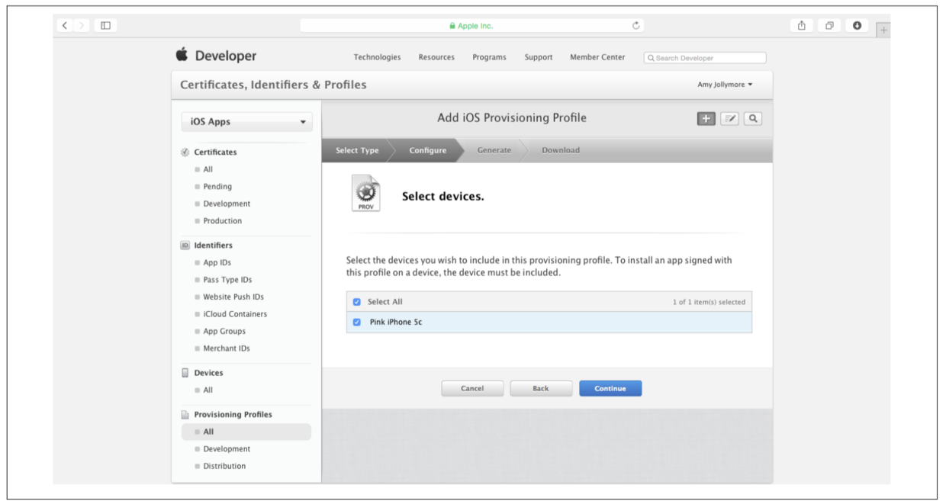This screenshot has width=946, height=504.
Task: Toggle the Safari sidebar icon
Action: pyautogui.click(x=105, y=25)
